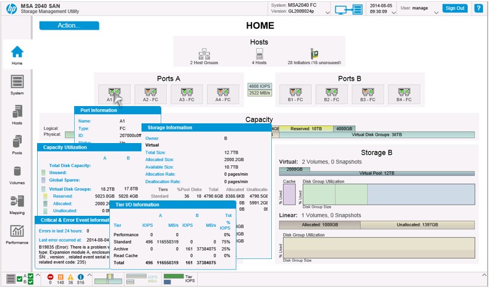
Task: Click the Critical & Error Event popup title
Action: (75, 220)
